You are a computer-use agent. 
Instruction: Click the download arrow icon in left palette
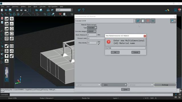(7, 61)
